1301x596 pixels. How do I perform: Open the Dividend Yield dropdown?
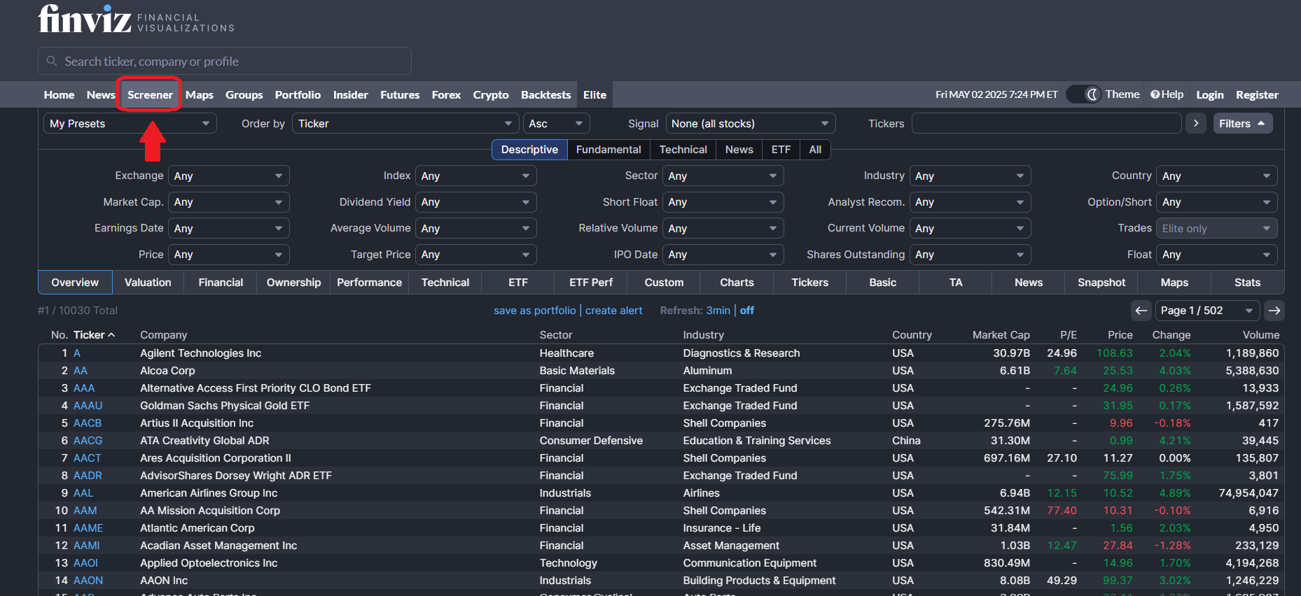[476, 202]
